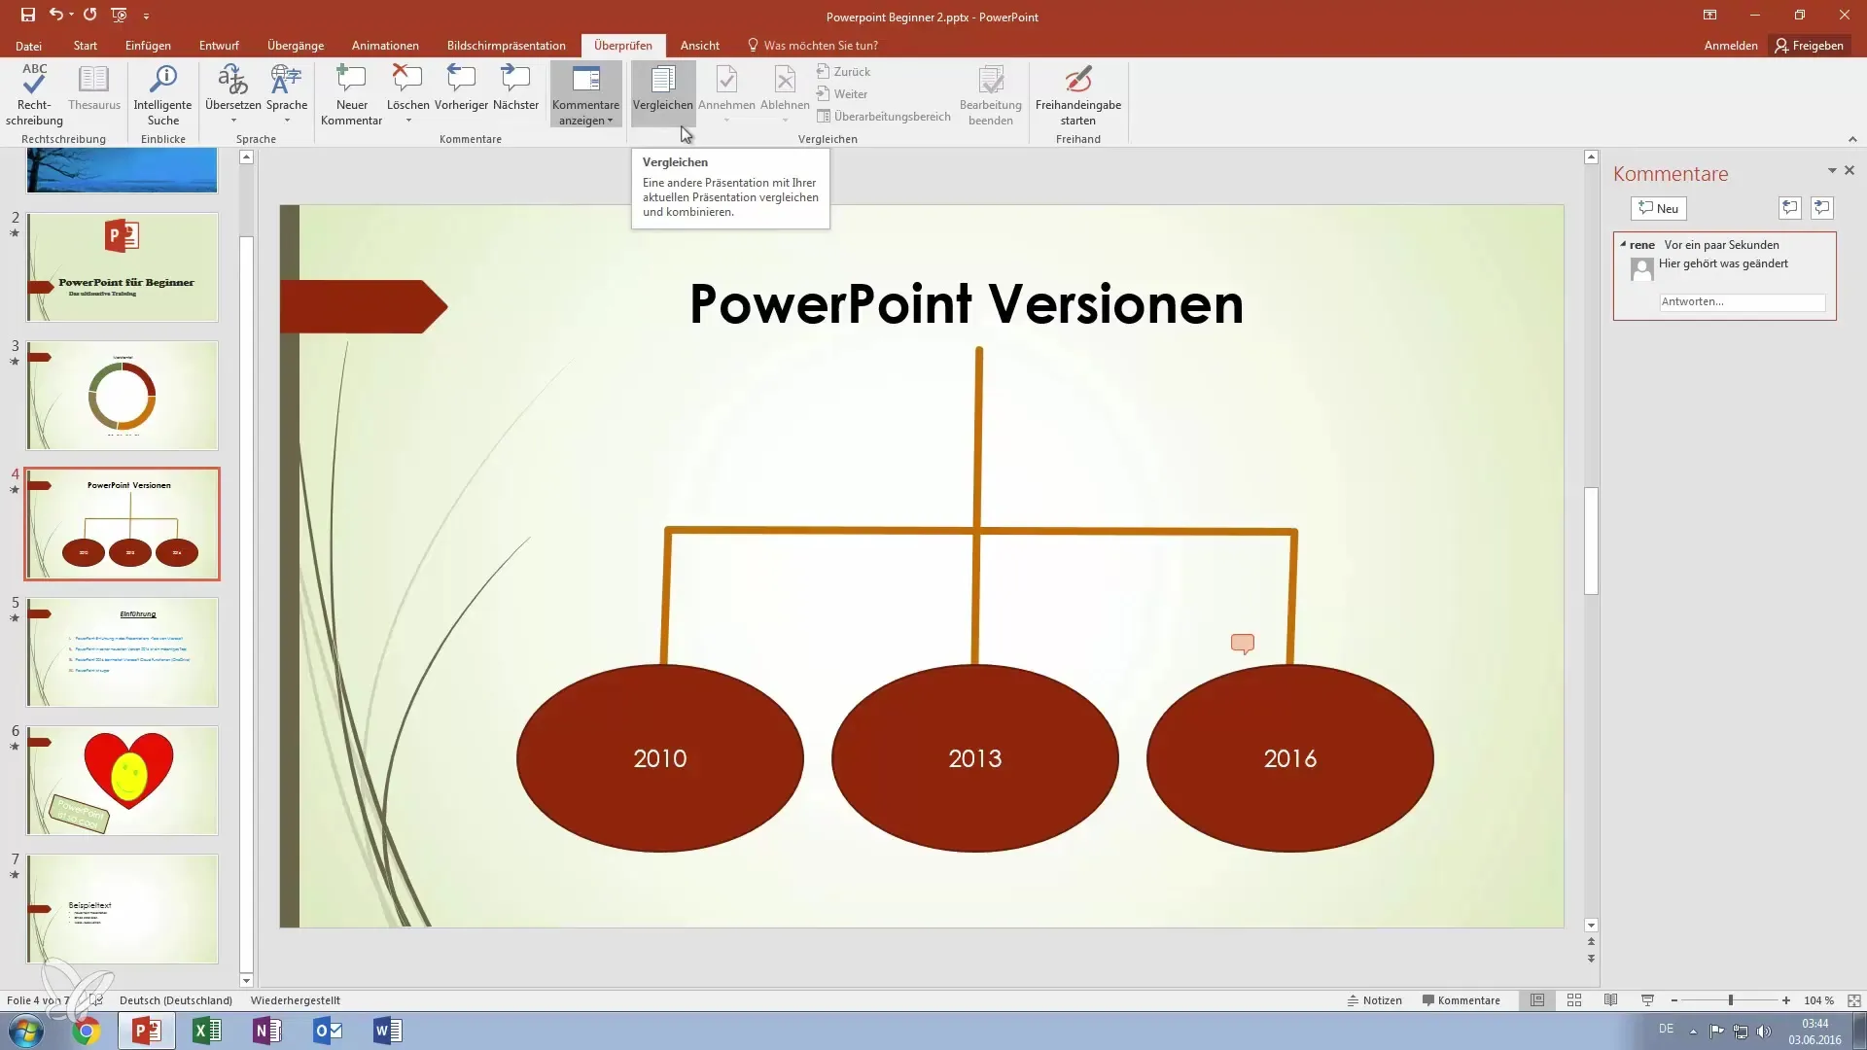
Task: Launch Intelligente Suche lookup
Action: click(x=162, y=94)
